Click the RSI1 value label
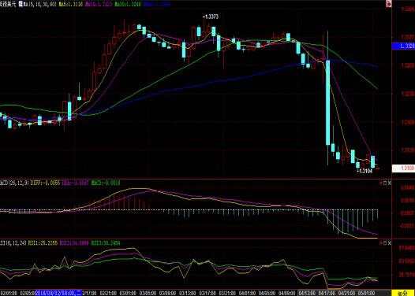 click(x=43, y=243)
